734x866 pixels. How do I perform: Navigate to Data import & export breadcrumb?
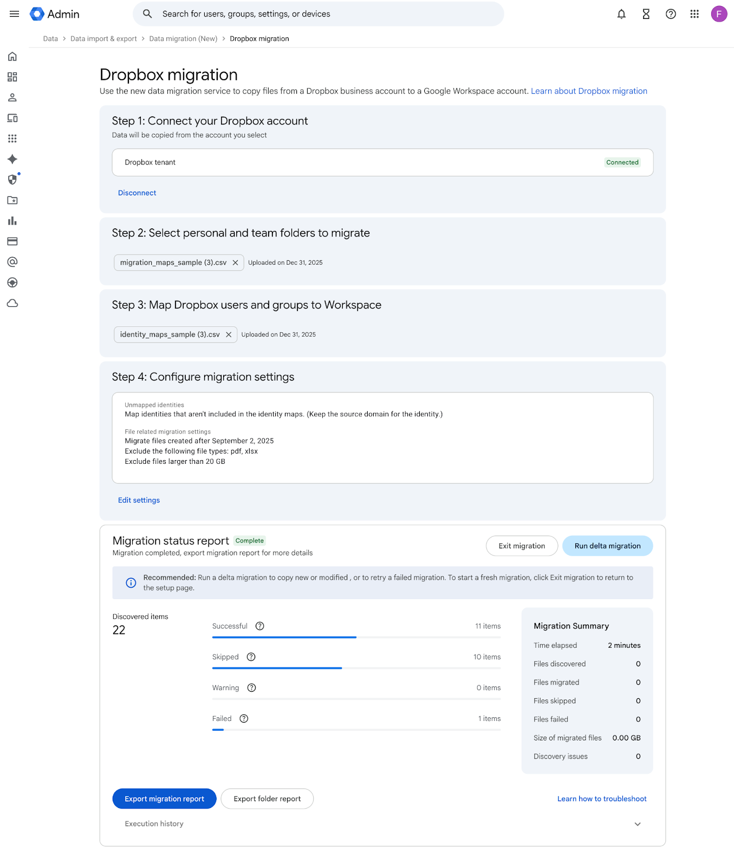click(x=103, y=38)
